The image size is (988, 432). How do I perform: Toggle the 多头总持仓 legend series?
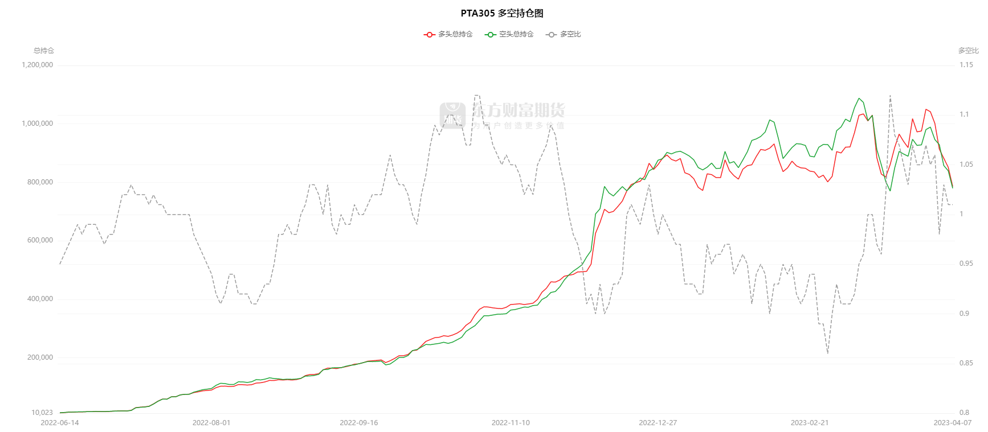coord(455,34)
